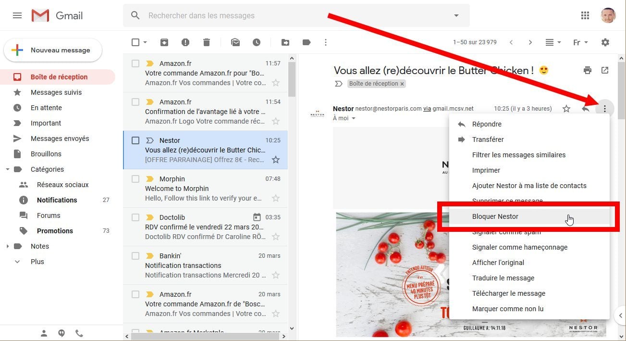Viewport: 626px width, 341px height.
Task: Click the search magnifier icon
Action: click(x=135, y=15)
